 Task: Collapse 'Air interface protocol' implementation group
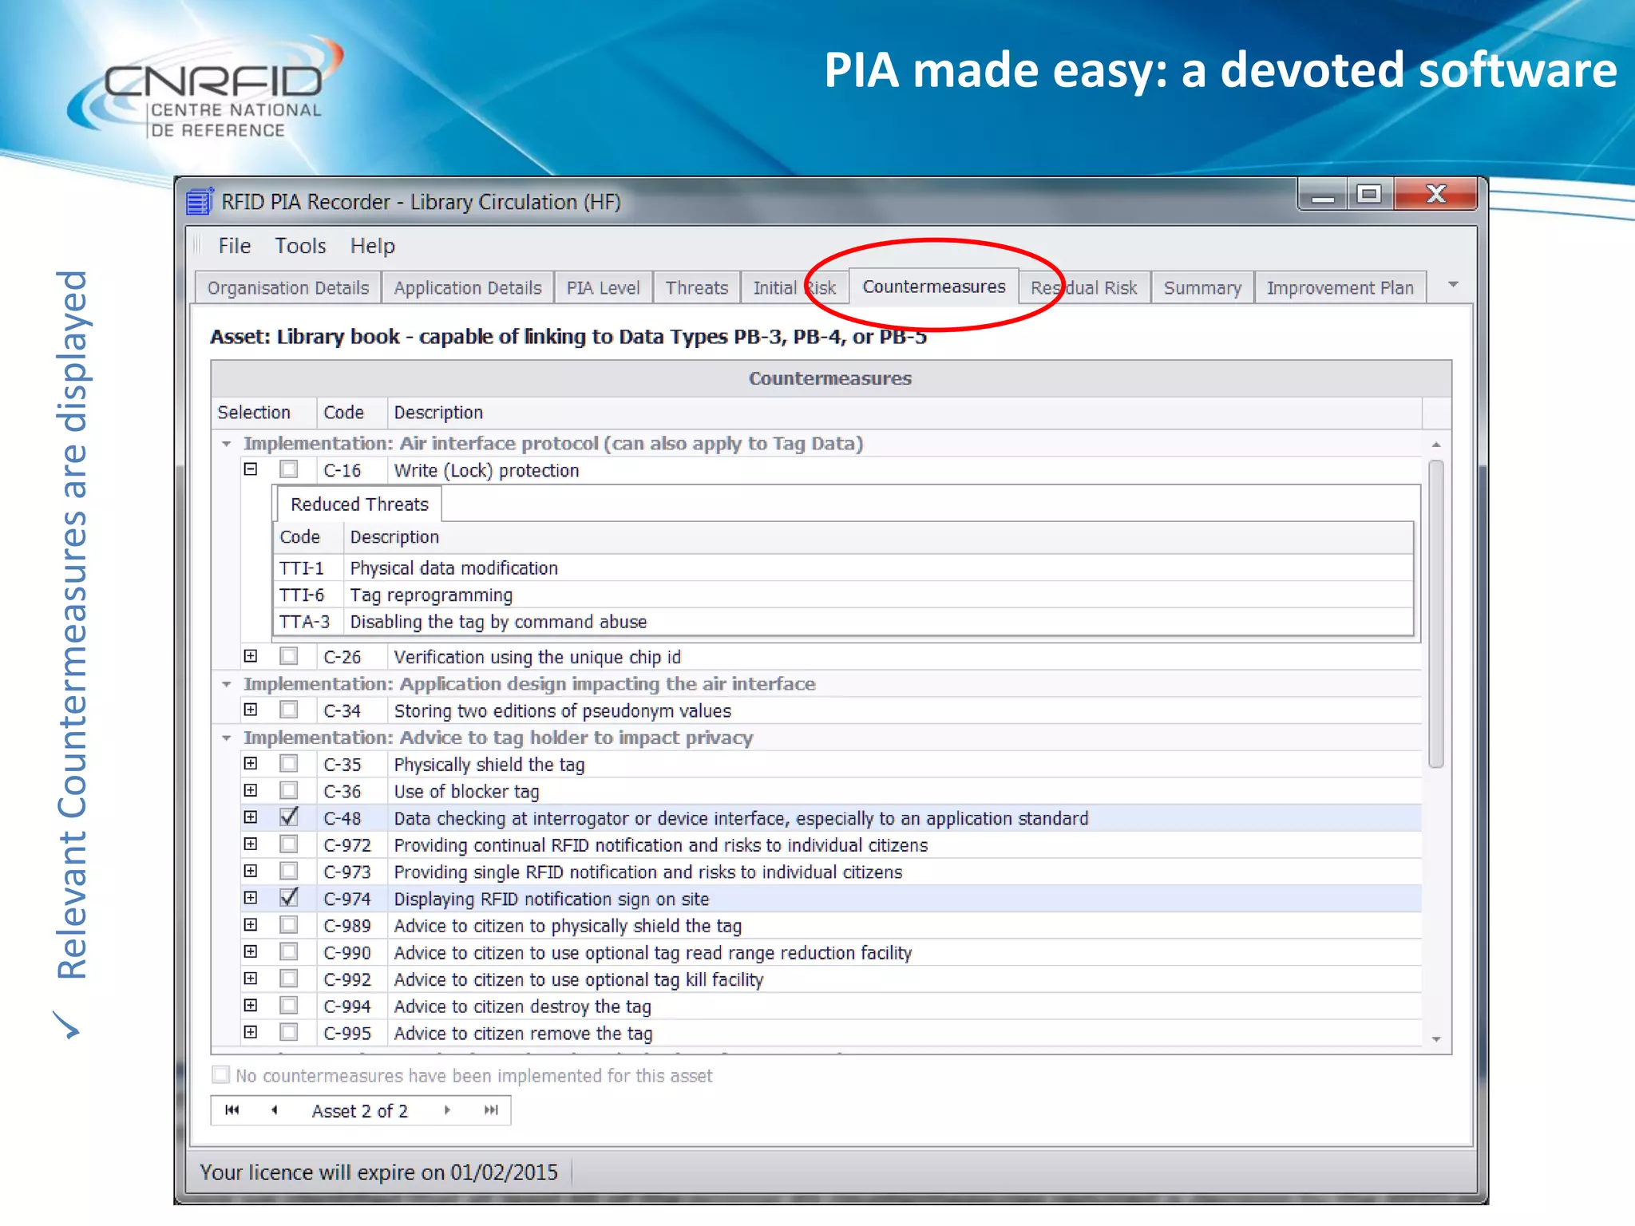tap(227, 444)
